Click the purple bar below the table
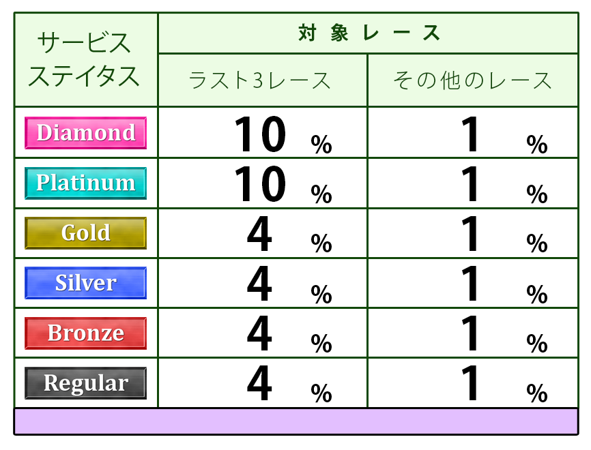 (x=295, y=421)
